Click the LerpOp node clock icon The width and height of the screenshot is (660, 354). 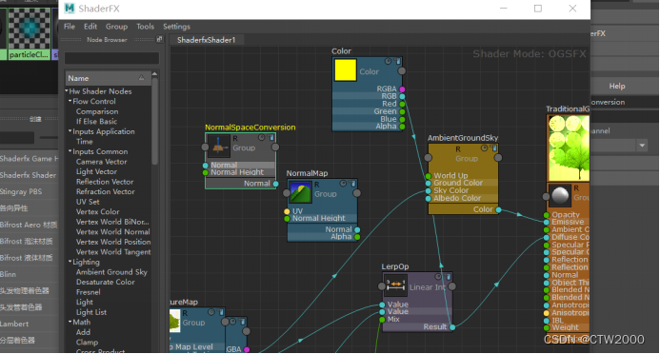click(438, 276)
